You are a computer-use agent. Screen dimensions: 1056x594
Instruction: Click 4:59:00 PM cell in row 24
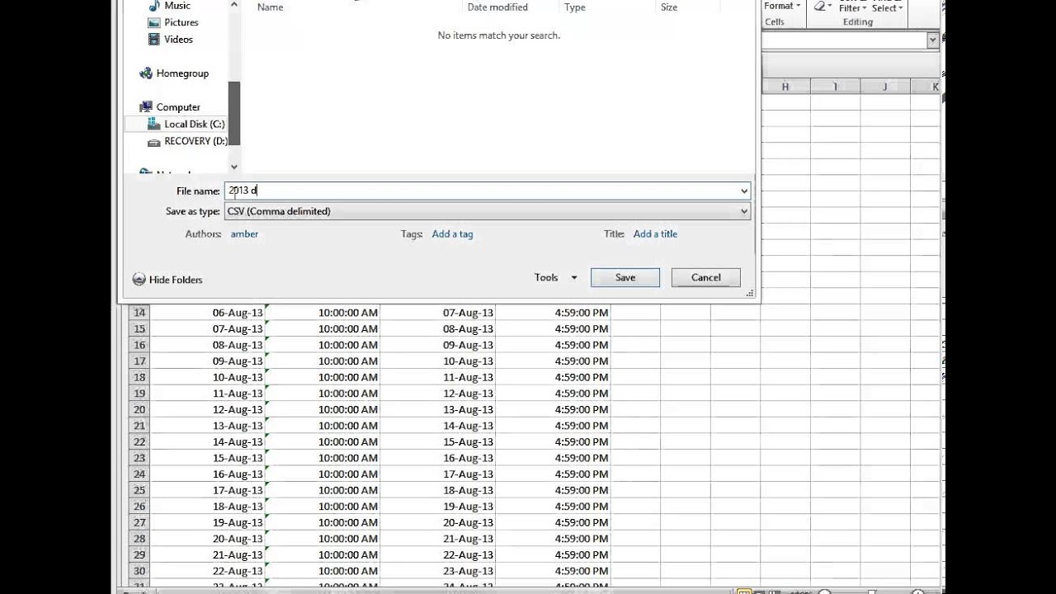click(x=553, y=474)
